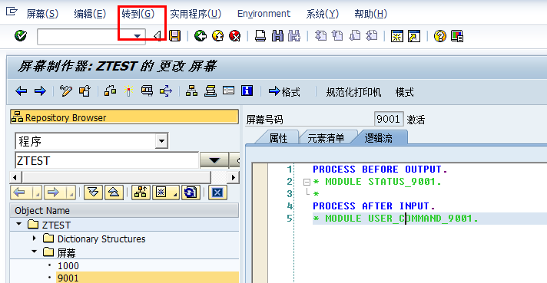Select the 逻辑流 tab
Viewport: 547px width, 283px height.
379,138
